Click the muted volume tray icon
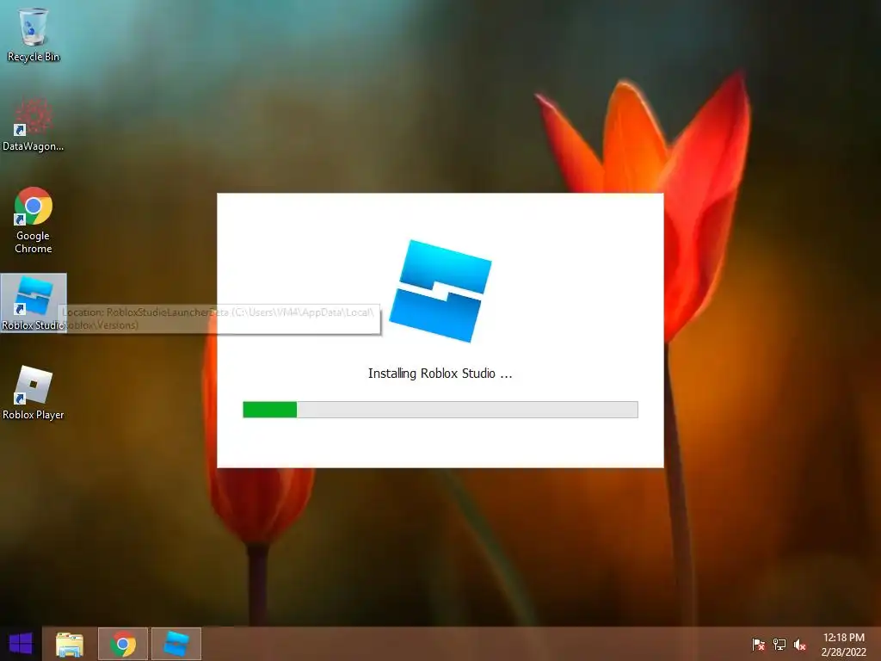The image size is (881, 661). (800, 644)
